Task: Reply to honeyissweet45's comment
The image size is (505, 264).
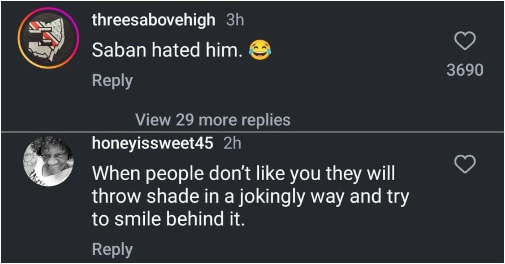Action: point(112,249)
